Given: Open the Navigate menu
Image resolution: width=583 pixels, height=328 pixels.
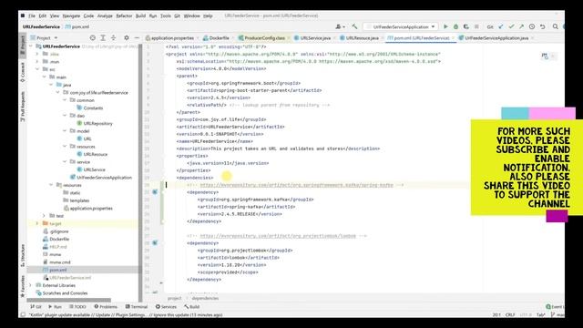Looking at the screenshot, I should (71, 16).
